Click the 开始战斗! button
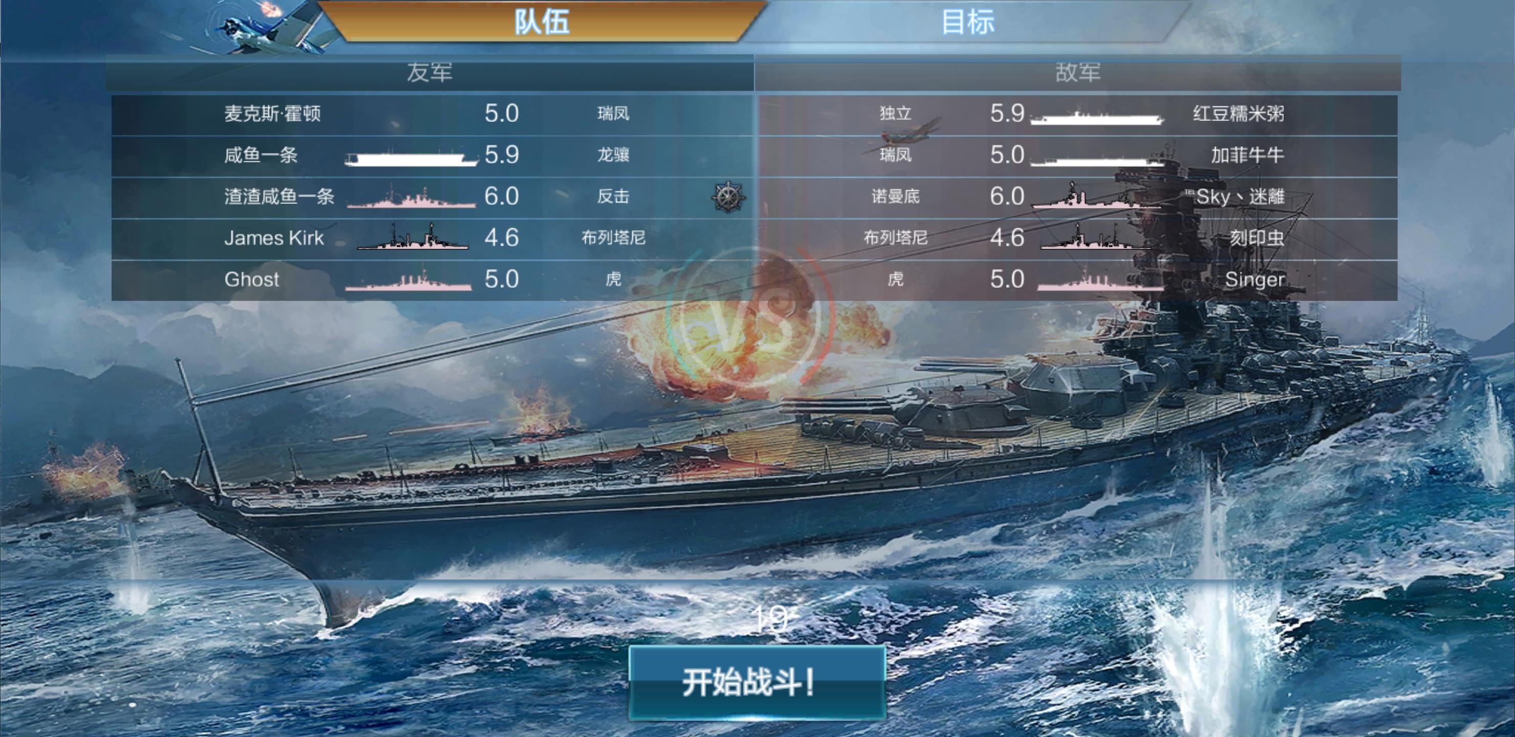1515x737 pixels. [x=757, y=683]
